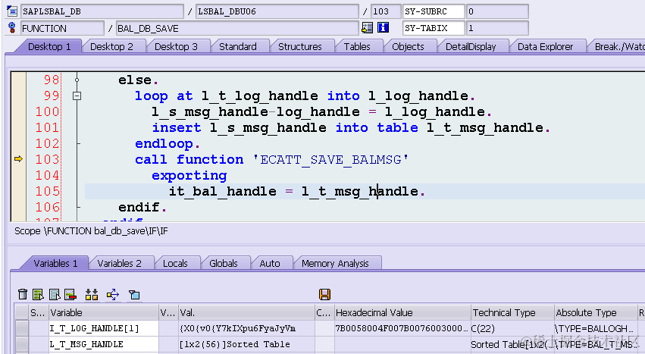The height and width of the screenshot is (354, 645).
Task: Click the blue box with filter funnel icon
Action: pyautogui.click(x=134, y=294)
